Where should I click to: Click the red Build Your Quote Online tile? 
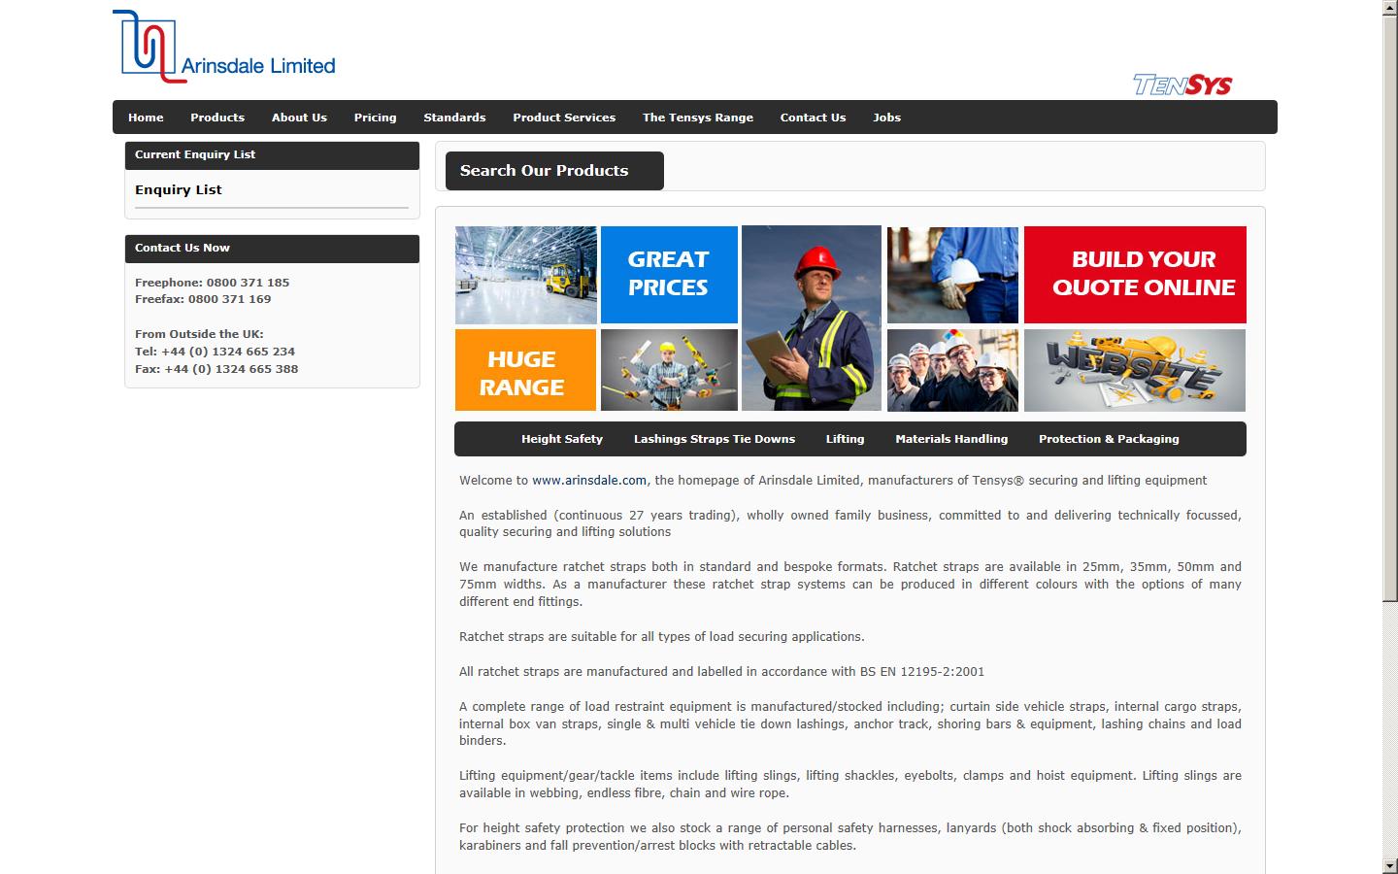click(1134, 275)
